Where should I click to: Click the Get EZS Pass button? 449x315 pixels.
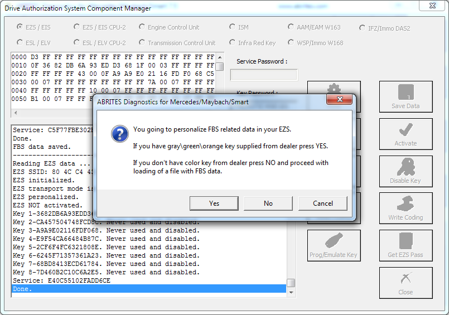405,245
